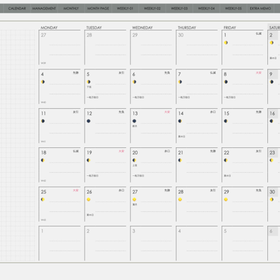Click the moon icon on Thursday 7
This screenshot has height=280, width=280.
[180, 82]
